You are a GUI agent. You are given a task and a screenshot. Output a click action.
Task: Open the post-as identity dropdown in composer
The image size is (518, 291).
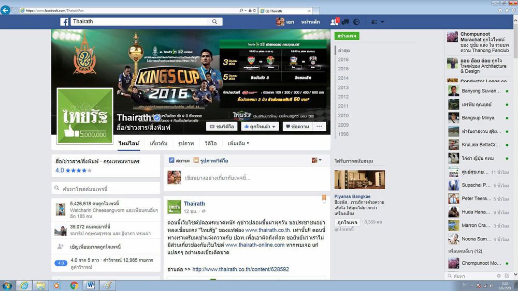316,160
